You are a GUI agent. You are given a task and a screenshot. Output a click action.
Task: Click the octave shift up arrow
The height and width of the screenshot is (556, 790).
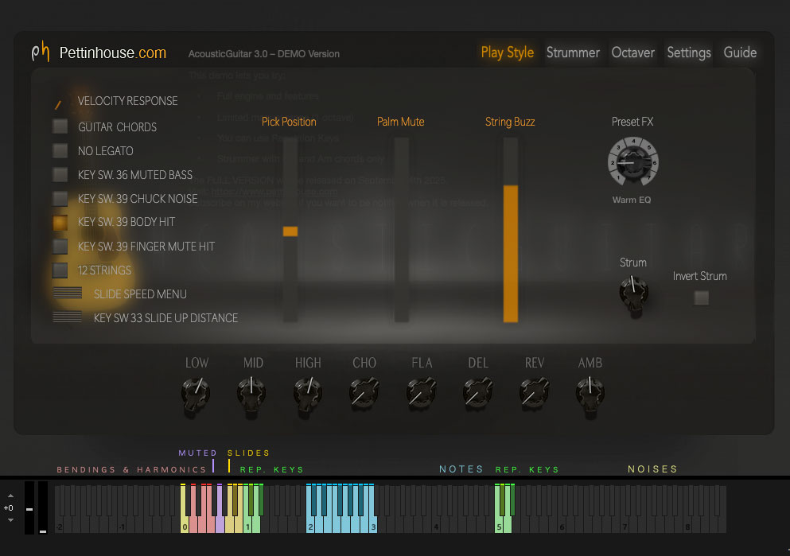tap(10, 496)
